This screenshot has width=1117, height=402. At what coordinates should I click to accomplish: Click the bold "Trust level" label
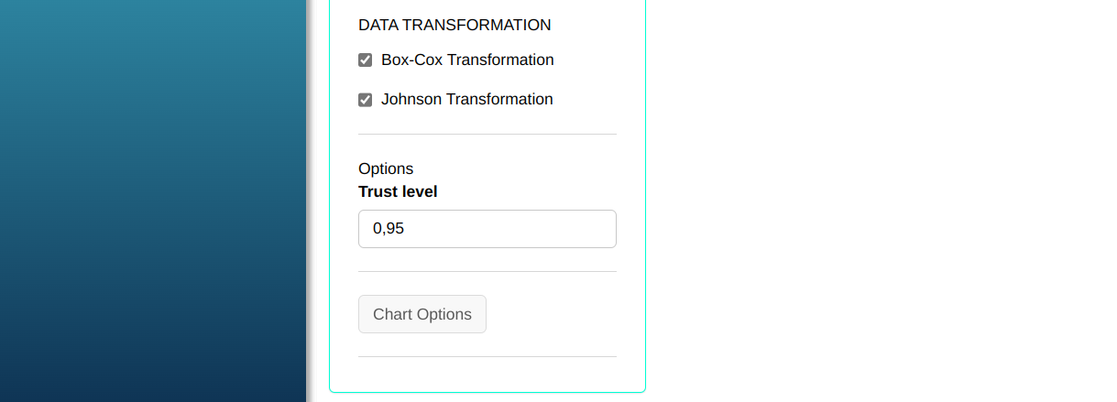point(398,191)
